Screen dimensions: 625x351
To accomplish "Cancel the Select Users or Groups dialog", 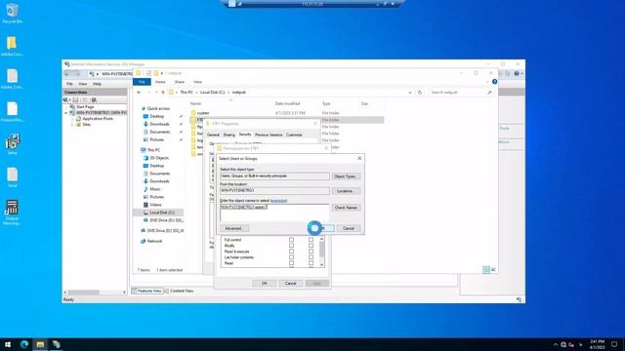I will [349, 228].
